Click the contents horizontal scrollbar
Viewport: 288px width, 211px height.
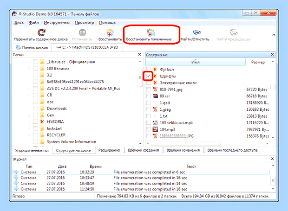pos(186,143)
